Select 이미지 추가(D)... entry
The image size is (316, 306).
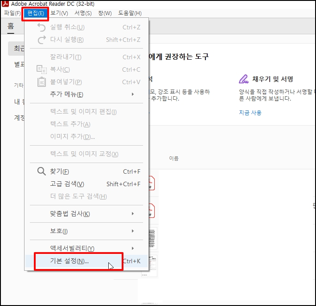(86, 137)
